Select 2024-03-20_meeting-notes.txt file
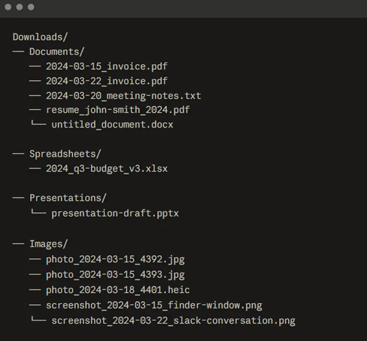367x341 pixels. (x=123, y=96)
